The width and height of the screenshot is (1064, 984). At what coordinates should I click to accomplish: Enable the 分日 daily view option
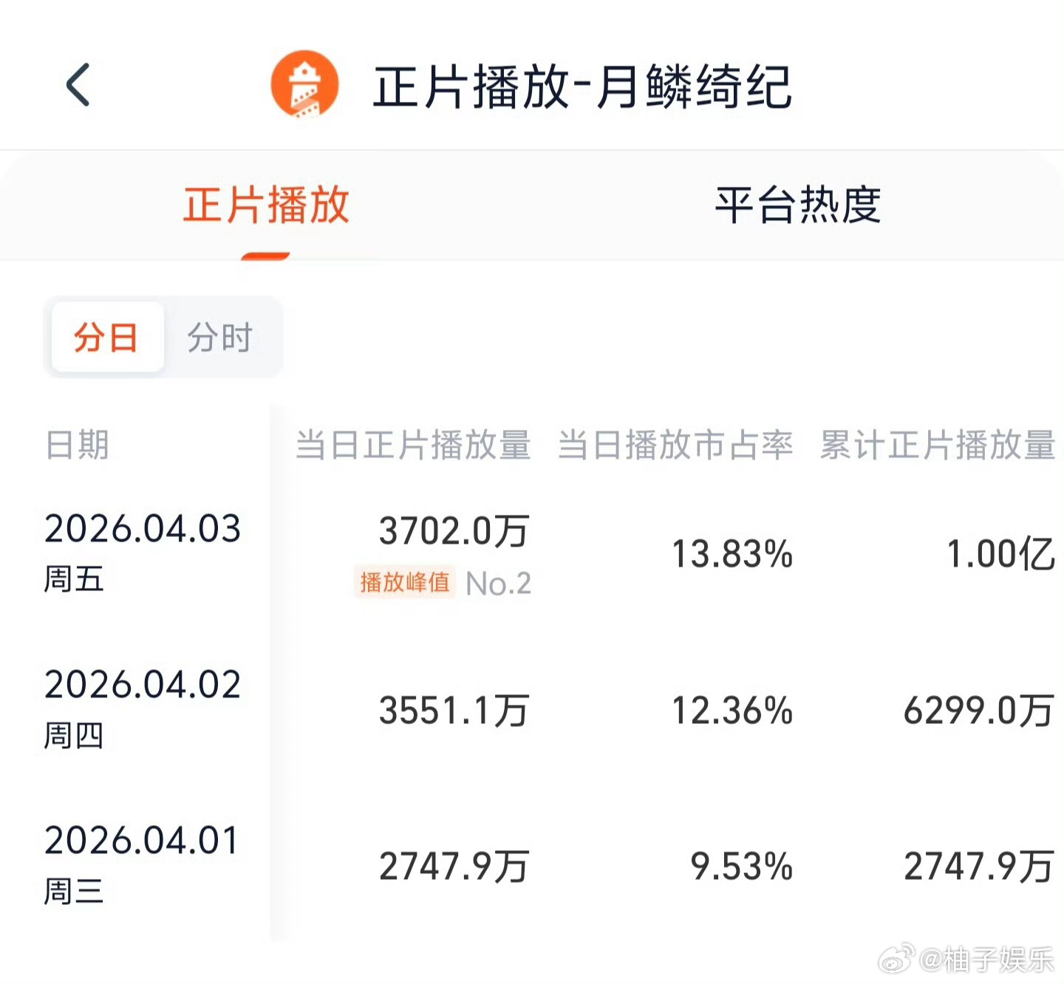(x=106, y=337)
